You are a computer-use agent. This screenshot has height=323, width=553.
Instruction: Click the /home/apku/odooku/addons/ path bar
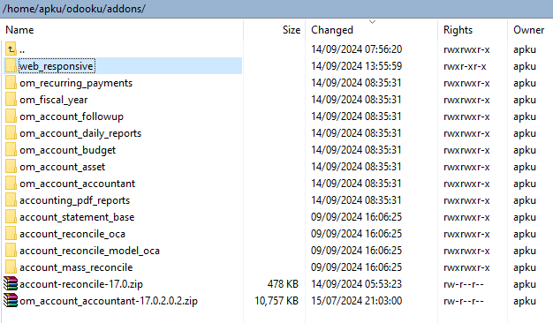click(276, 9)
